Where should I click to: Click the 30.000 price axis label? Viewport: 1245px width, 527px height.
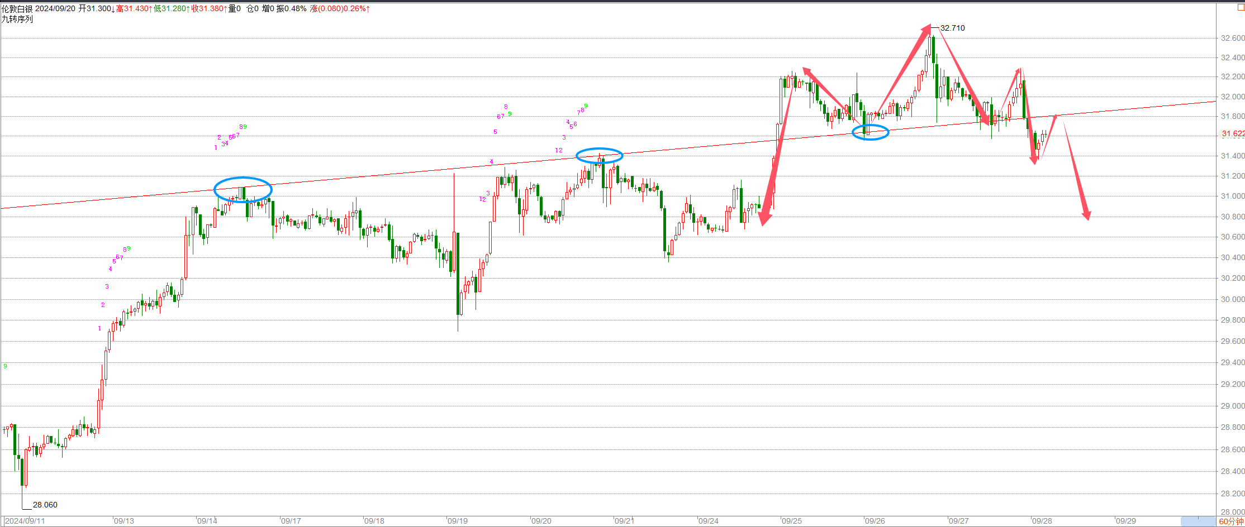pyautogui.click(x=1233, y=299)
